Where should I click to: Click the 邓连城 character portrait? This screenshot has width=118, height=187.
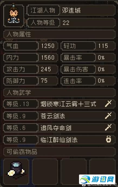[14, 15]
